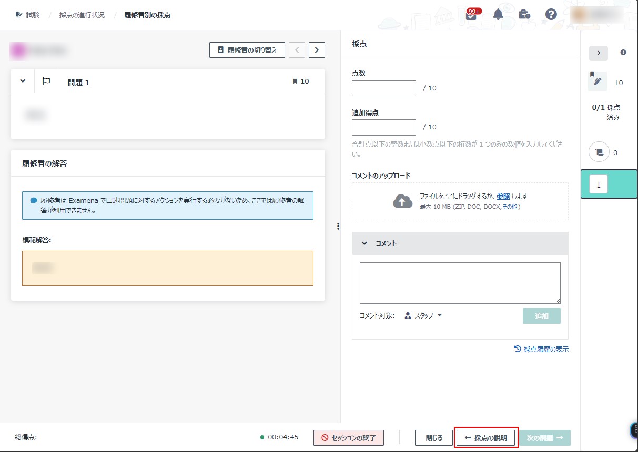The image size is (638, 452).
Task: Click the 点数 input field
Action: point(383,88)
